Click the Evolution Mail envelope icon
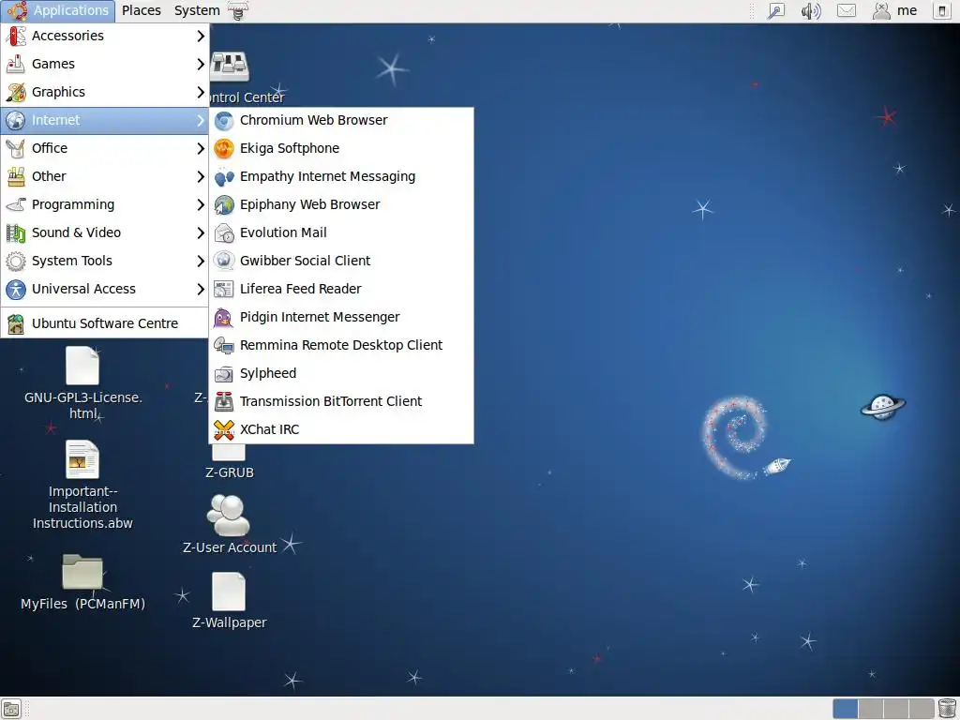The image size is (960, 720). point(224,233)
